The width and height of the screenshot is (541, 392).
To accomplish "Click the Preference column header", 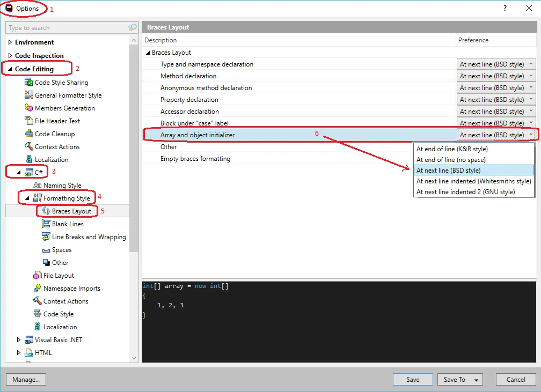I will 496,40.
